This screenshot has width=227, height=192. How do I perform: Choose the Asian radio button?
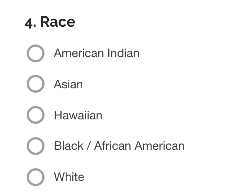point(36,84)
